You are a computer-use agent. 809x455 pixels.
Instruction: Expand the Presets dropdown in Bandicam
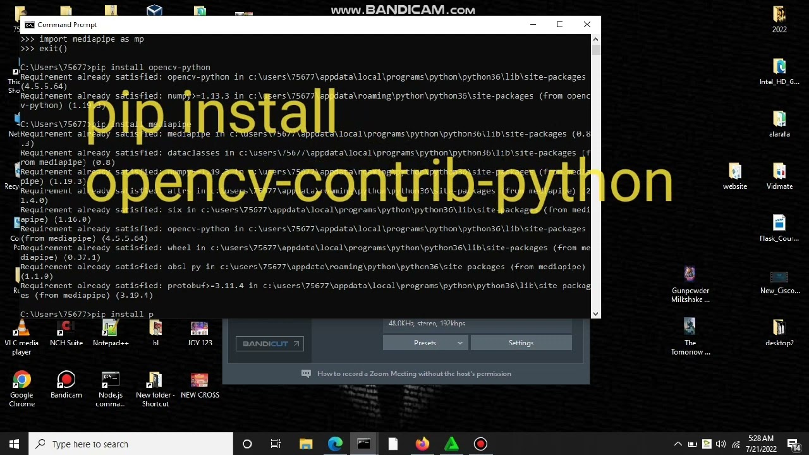(x=425, y=343)
